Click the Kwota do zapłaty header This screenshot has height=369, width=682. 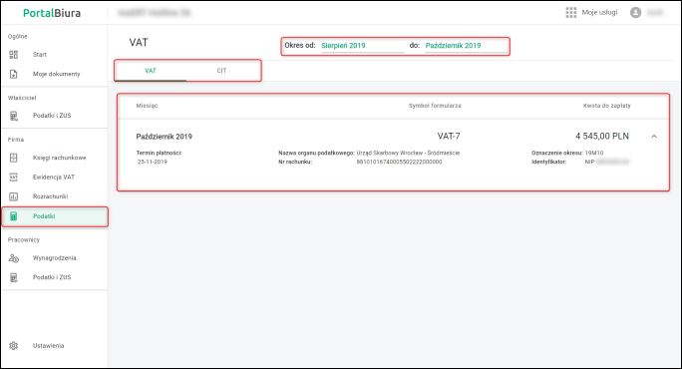click(x=607, y=106)
